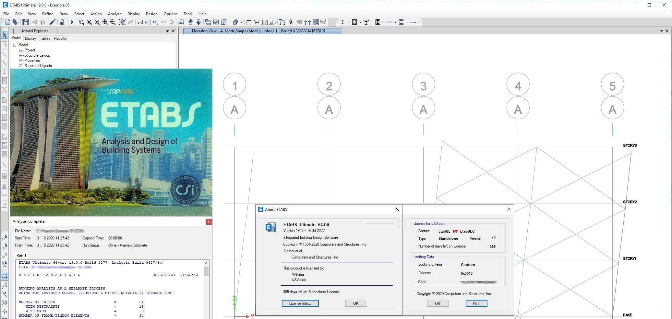Open composite beam design dropdown arrow
The width and height of the screenshot is (672, 319).
tap(372, 22)
